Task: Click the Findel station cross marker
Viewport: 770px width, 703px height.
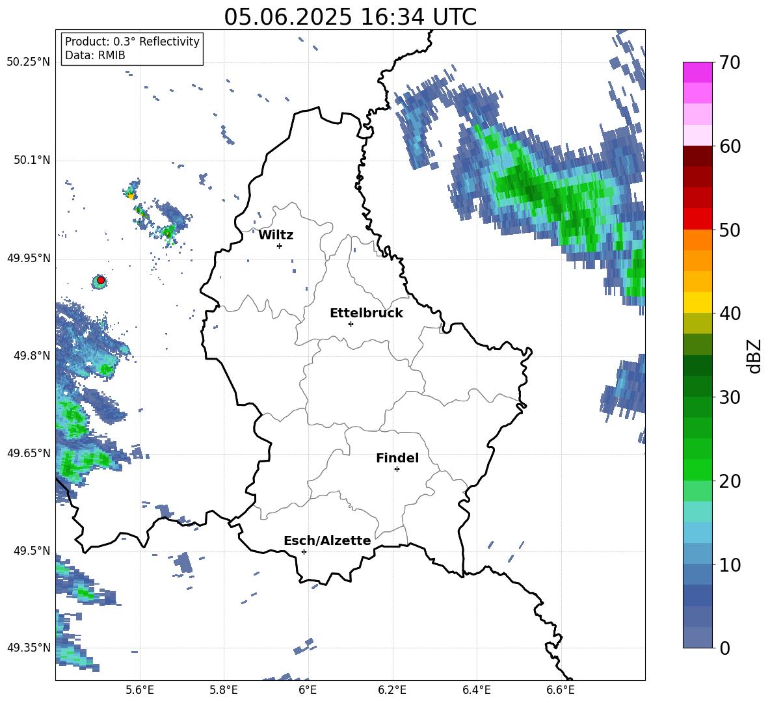Action: 397,470
